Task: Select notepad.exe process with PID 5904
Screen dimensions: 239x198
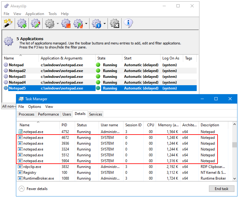Action: pos(122,161)
